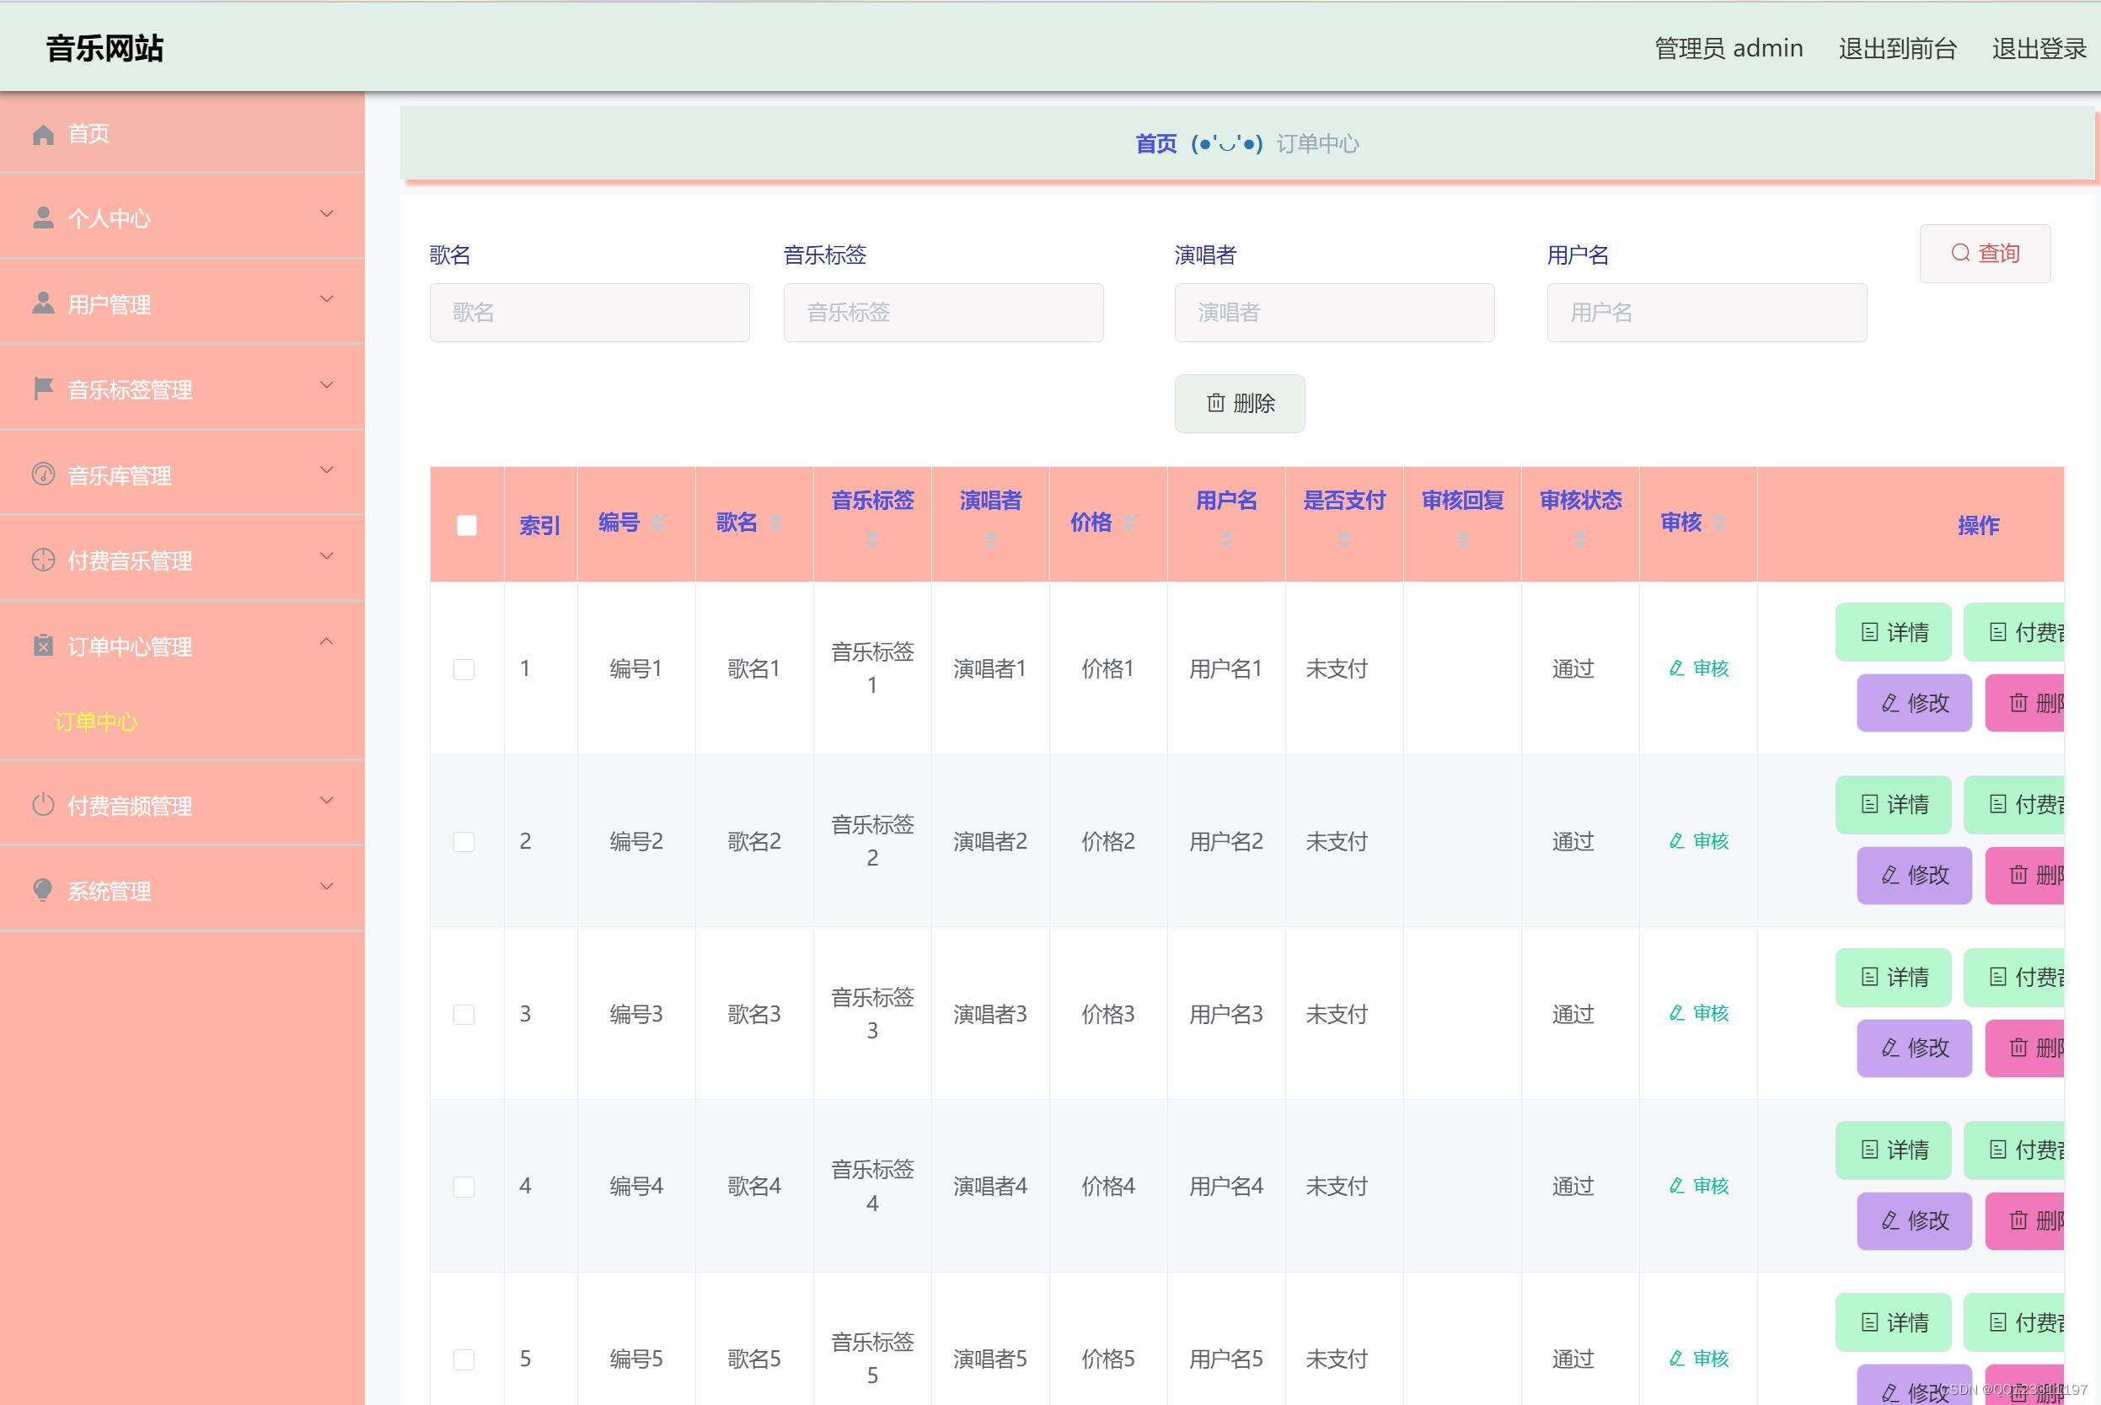Open the 订单中心 submenu item
The height and width of the screenshot is (1405, 2101).
tap(96, 721)
